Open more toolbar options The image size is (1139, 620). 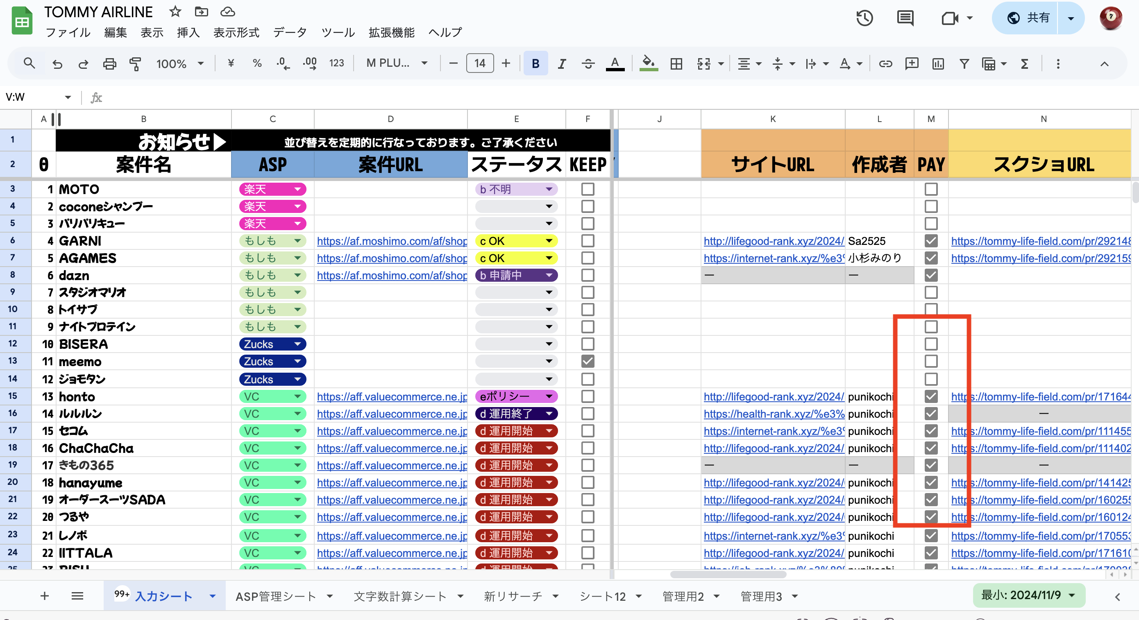(x=1058, y=63)
